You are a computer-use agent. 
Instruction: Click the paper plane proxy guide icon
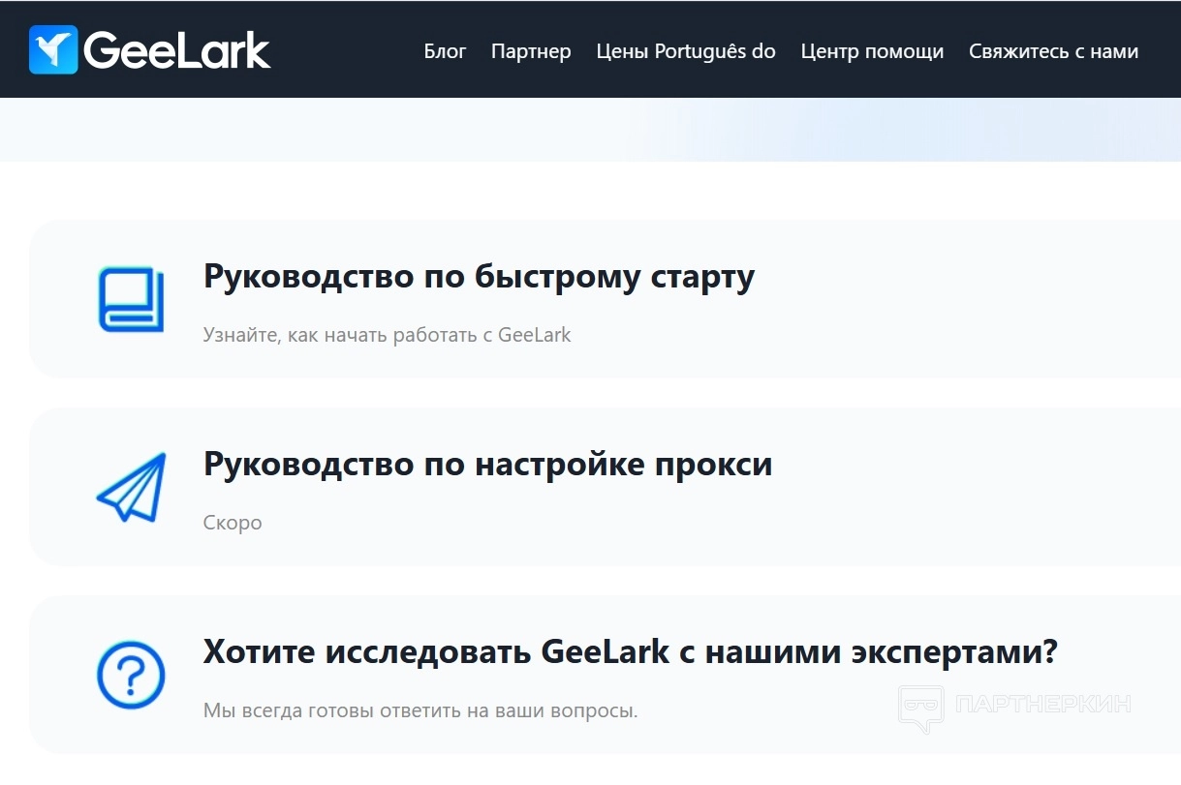point(132,487)
